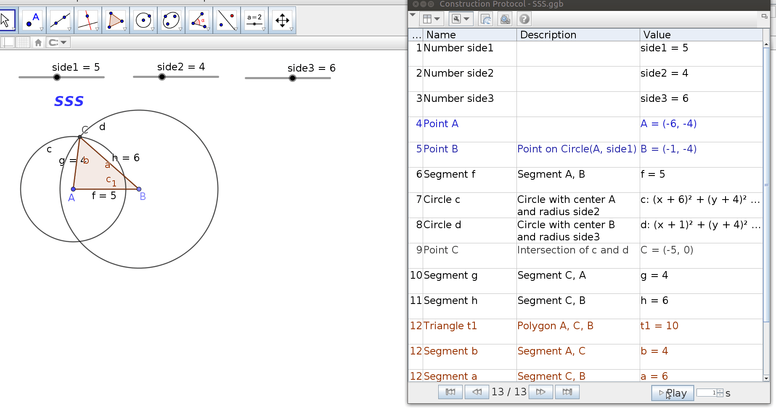Open Point tool's submenu triangle

[x=42, y=29]
